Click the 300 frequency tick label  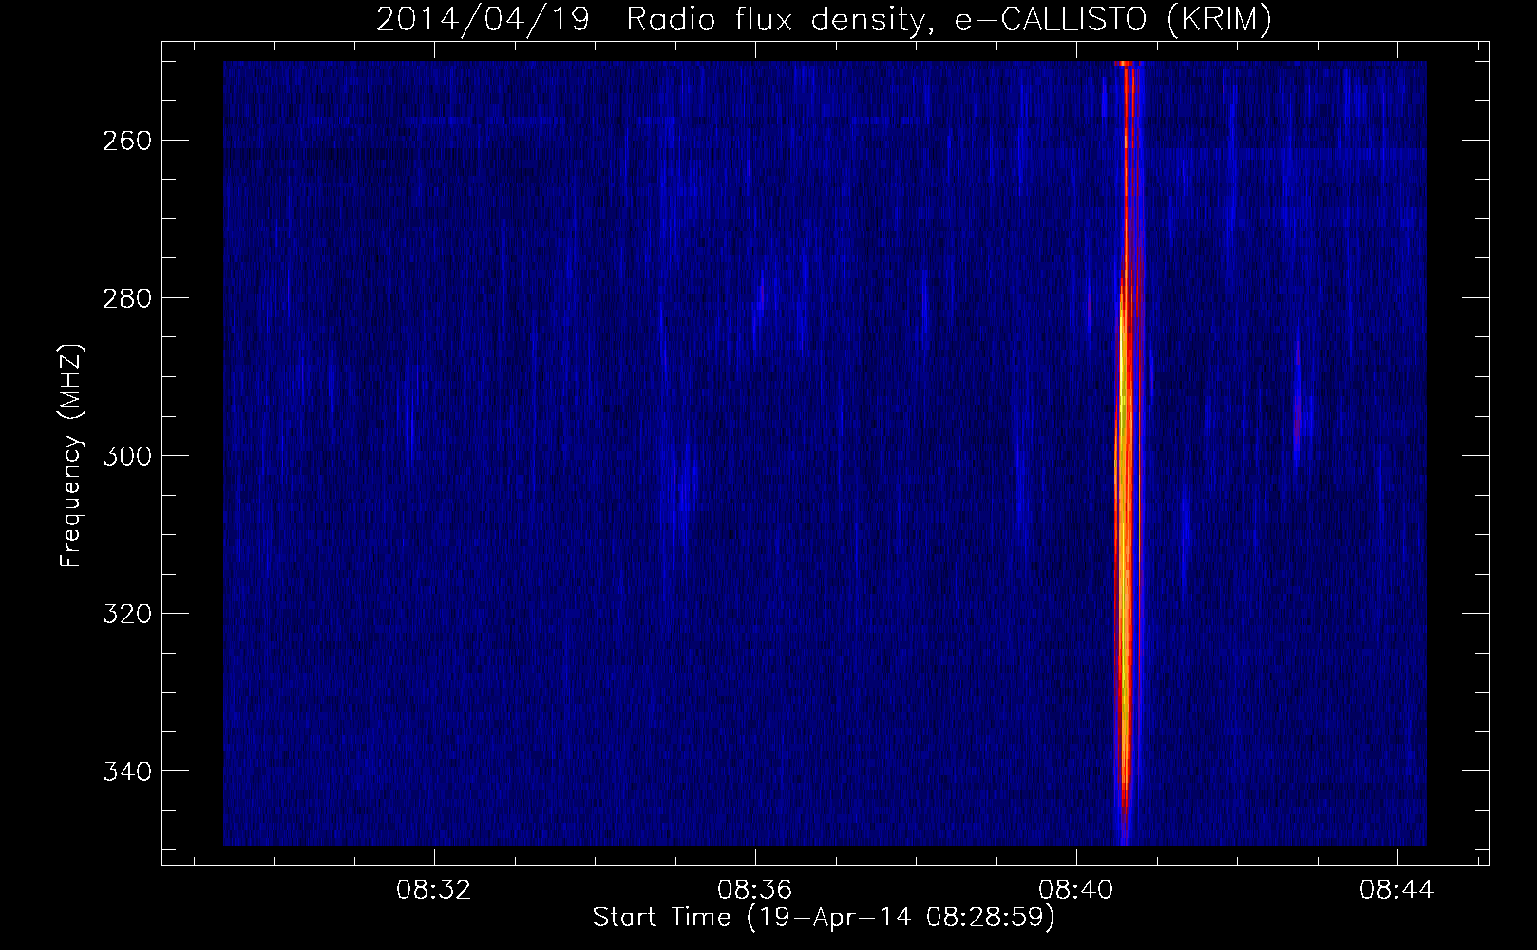click(x=127, y=456)
